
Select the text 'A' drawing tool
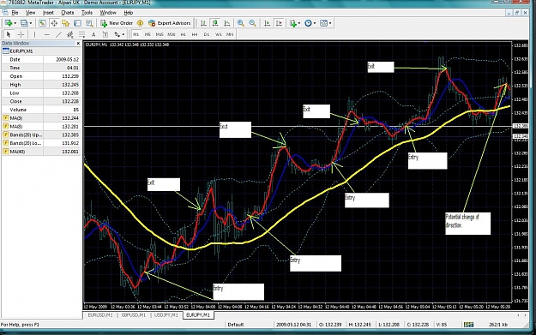(x=93, y=34)
